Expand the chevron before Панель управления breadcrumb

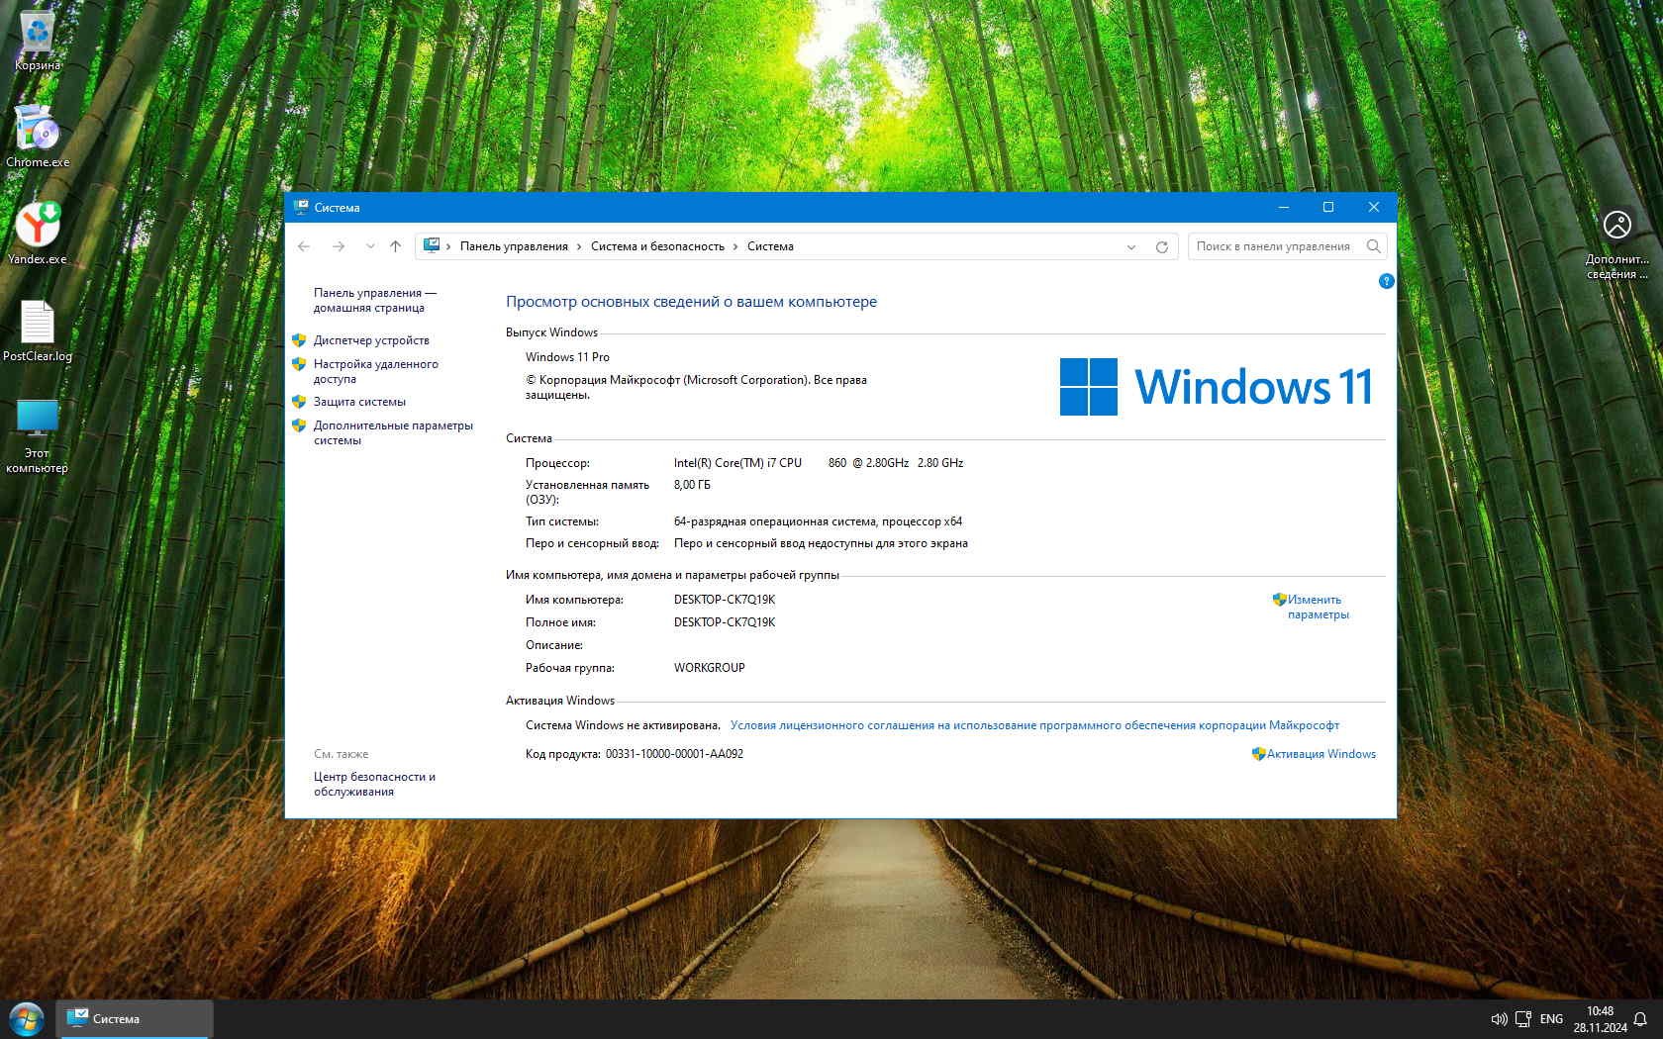(448, 246)
